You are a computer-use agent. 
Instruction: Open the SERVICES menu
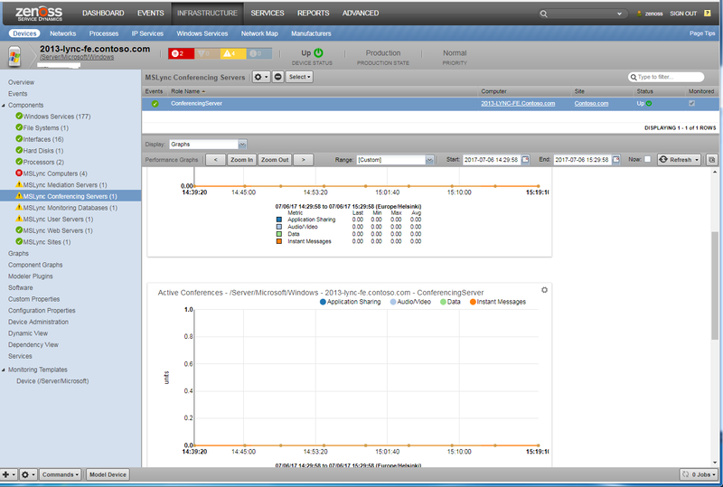click(x=268, y=14)
